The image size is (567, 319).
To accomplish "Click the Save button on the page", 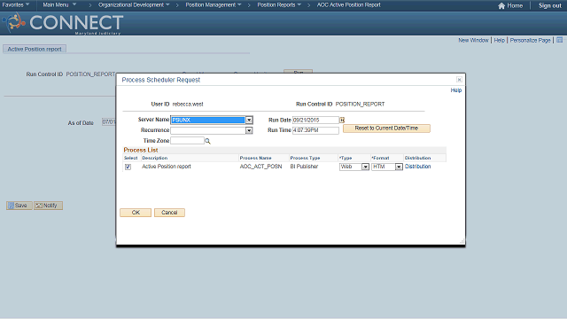I will coord(19,206).
